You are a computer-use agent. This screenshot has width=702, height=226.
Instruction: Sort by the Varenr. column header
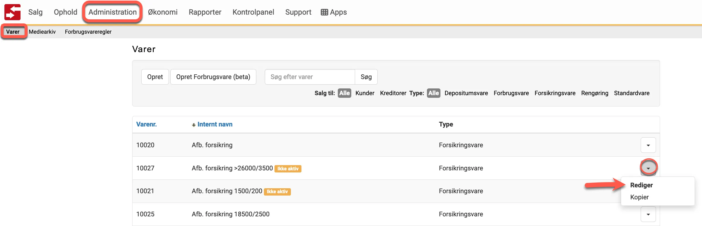tap(146, 124)
